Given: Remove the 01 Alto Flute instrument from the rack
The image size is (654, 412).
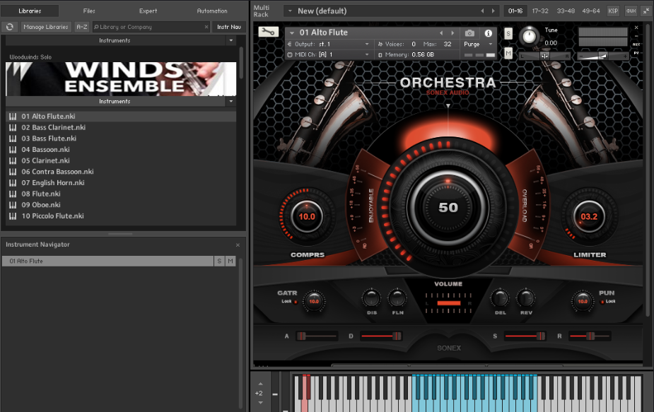Looking at the screenshot, I should tap(636, 28).
